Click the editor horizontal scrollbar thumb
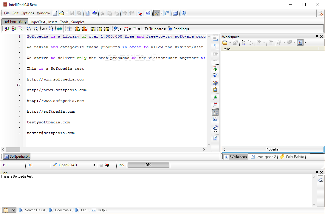Image resolution: width=325 pixels, height=214 pixels. (x=13, y=149)
